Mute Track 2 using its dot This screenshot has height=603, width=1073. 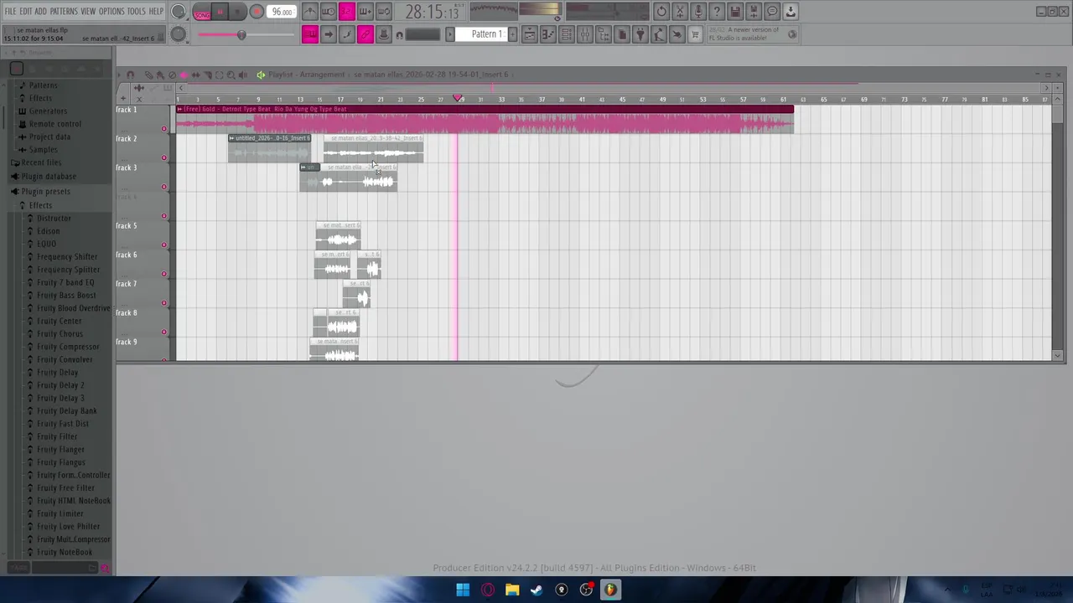[x=164, y=157]
